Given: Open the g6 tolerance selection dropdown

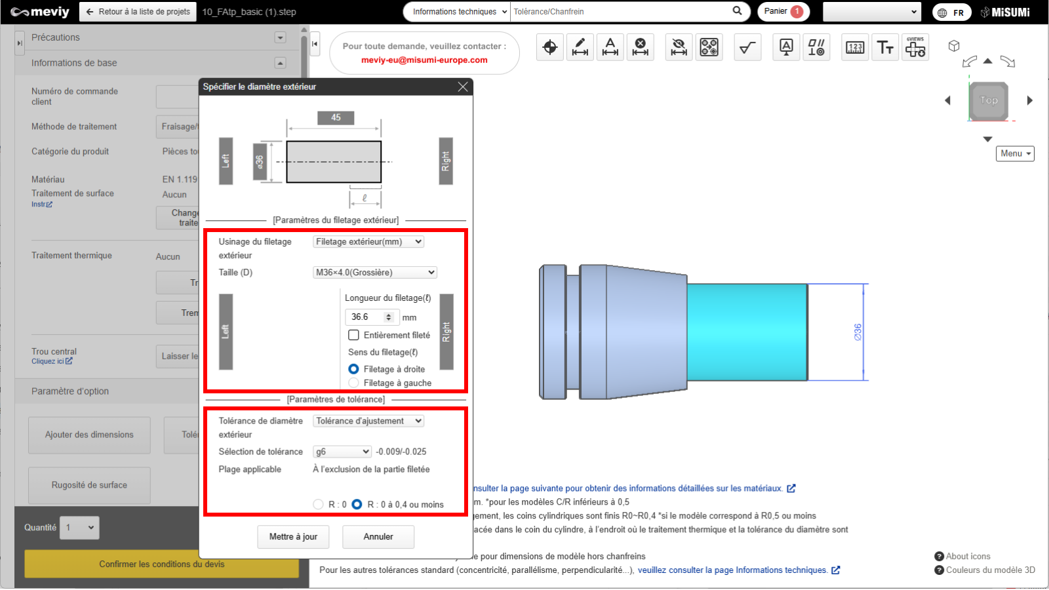Looking at the screenshot, I should tap(342, 452).
